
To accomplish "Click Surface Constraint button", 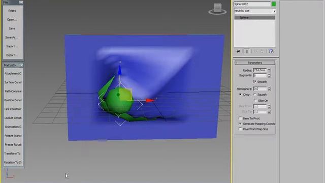I will pos(13,82).
